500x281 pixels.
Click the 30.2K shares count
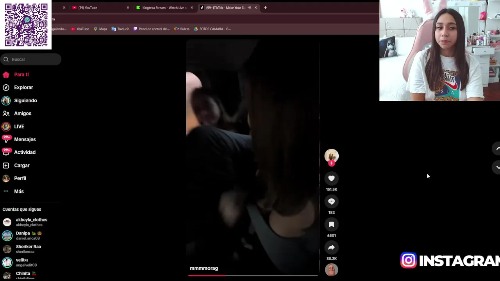[x=331, y=258]
